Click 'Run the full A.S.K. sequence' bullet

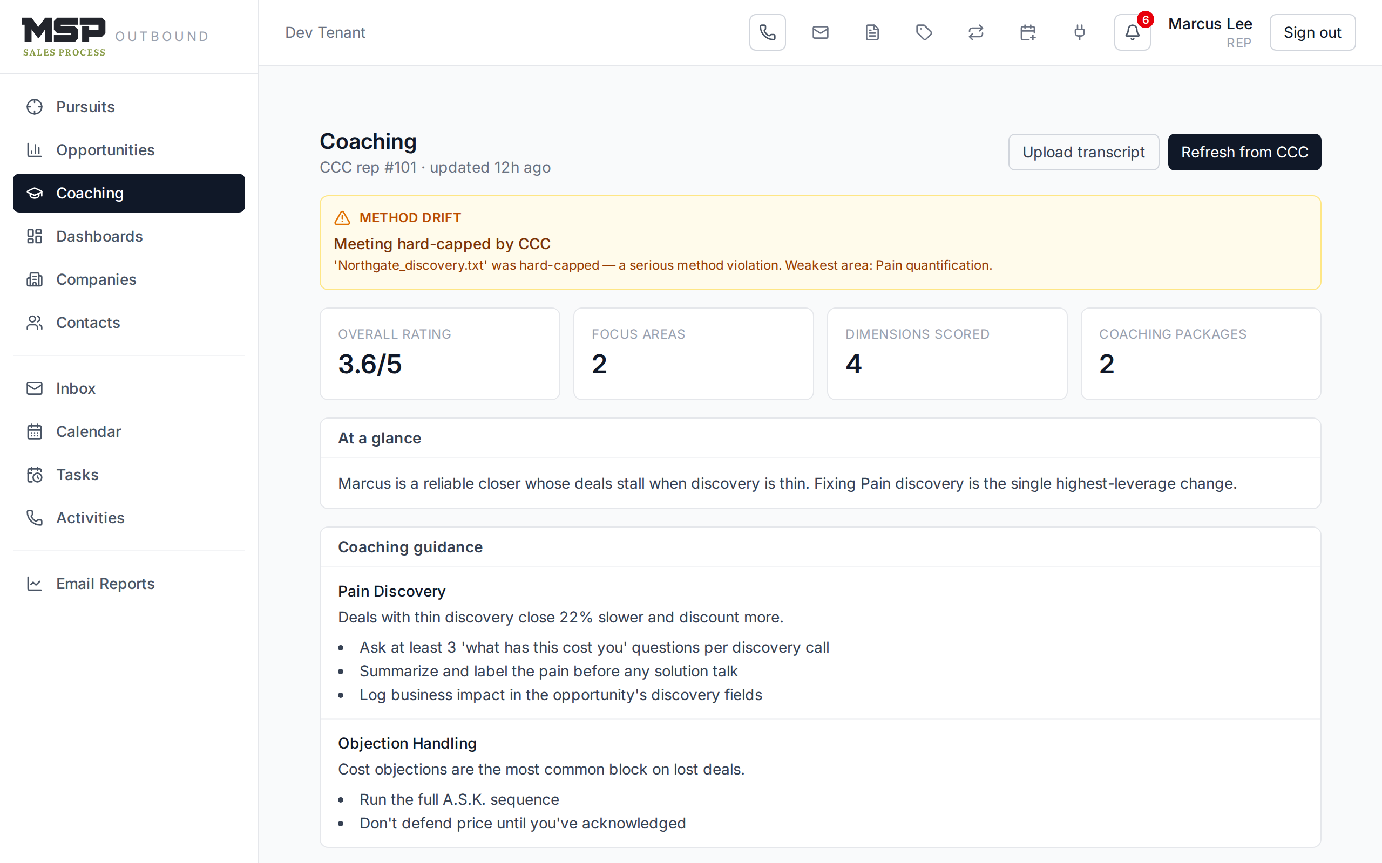pos(459,800)
